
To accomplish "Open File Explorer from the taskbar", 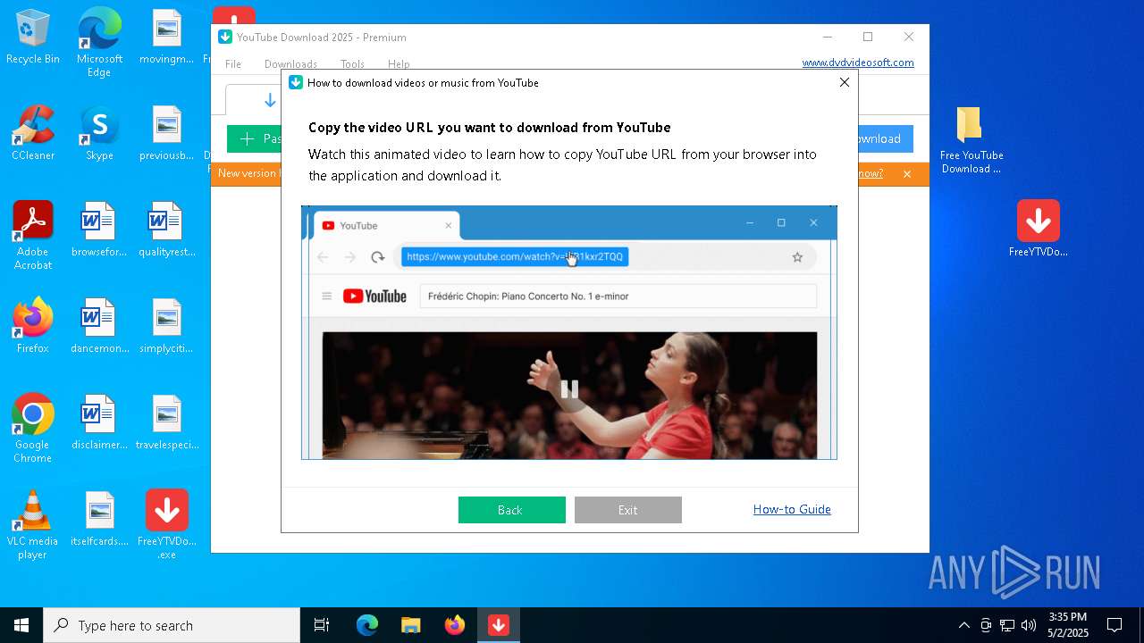I will tap(410, 625).
